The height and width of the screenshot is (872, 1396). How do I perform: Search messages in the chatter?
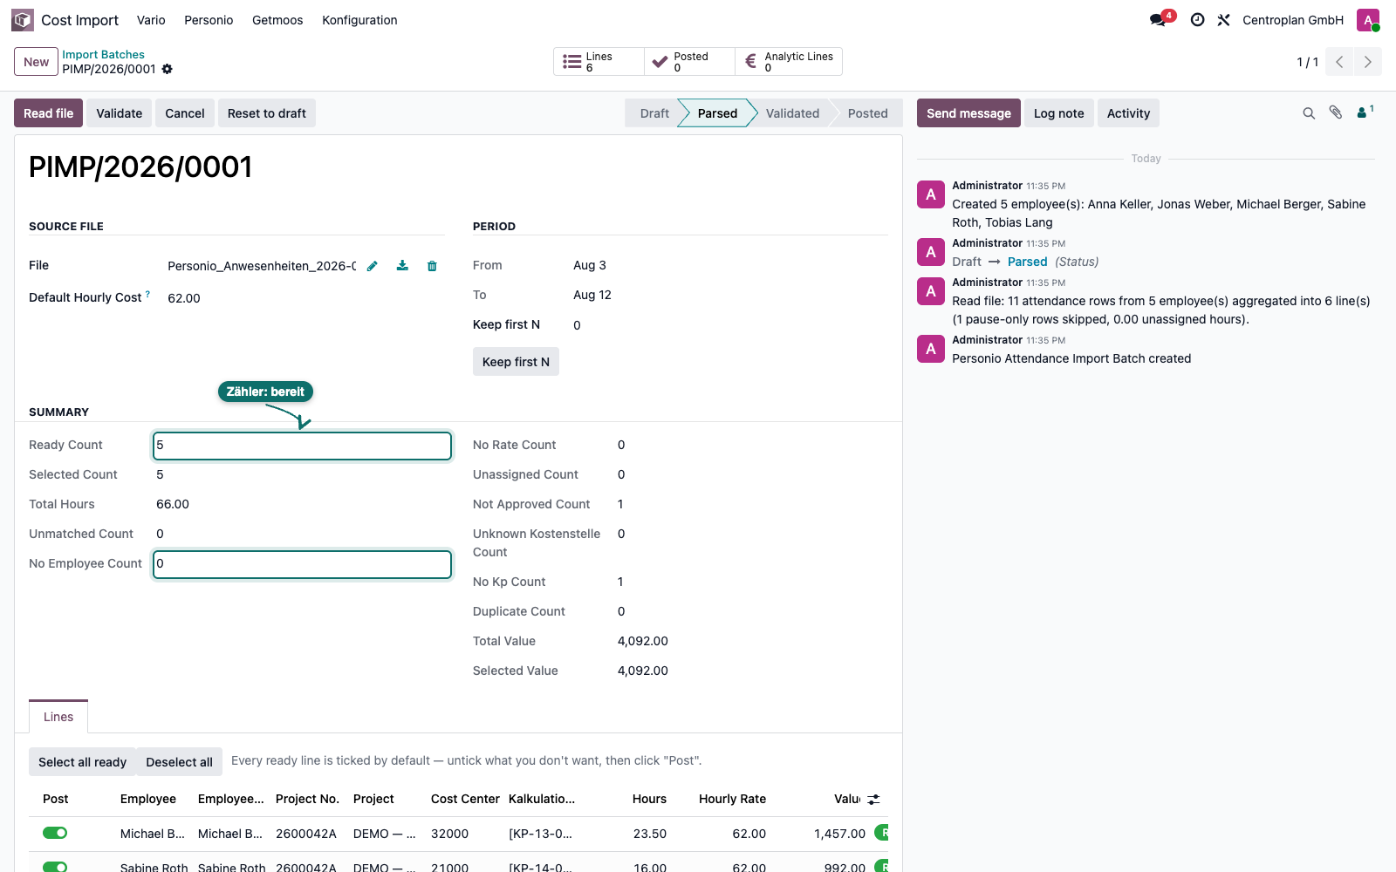click(x=1309, y=113)
